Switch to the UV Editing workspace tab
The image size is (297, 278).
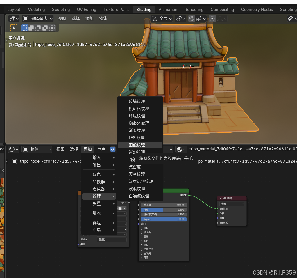pos(87,10)
